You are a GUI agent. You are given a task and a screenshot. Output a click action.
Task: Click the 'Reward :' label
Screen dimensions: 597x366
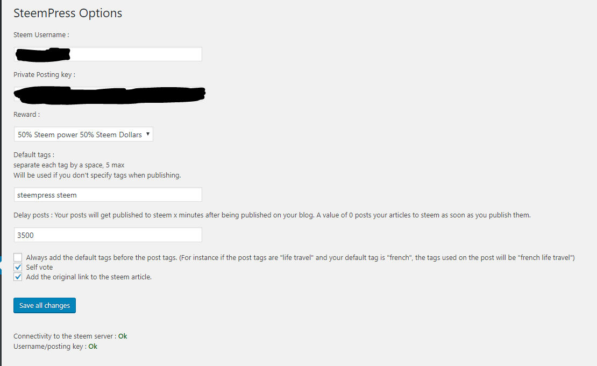pos(26,115)
